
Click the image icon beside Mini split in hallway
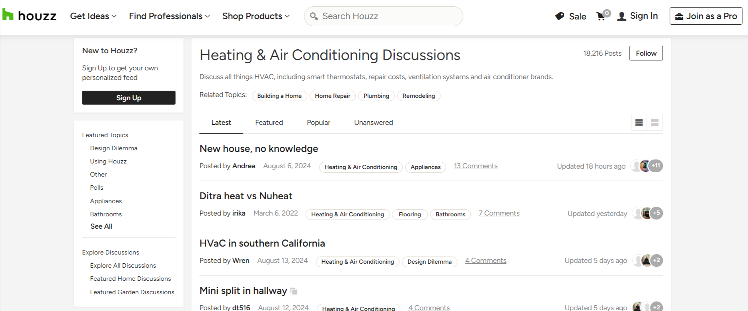pyautogui.click(x=294, y=291)
